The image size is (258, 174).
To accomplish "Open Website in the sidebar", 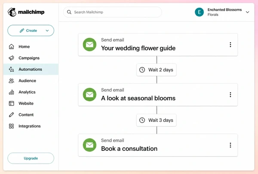I will [x=31, y=103].
